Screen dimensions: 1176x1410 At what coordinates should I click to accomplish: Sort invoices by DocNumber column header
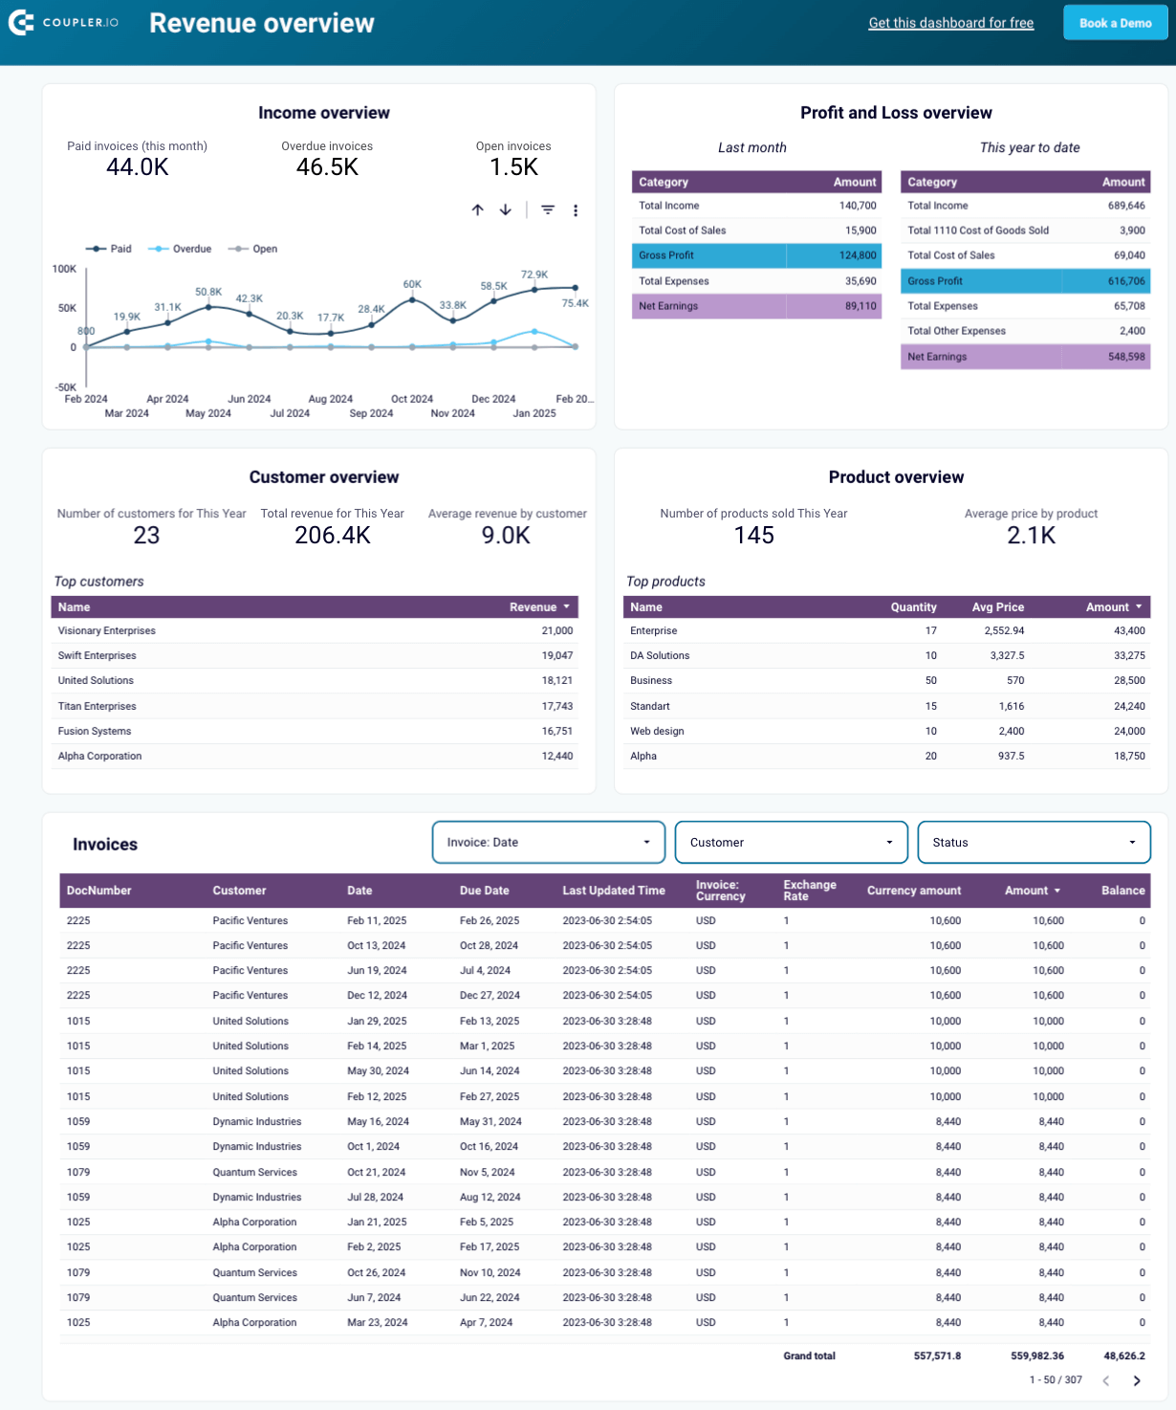click(x=99, y=891)
